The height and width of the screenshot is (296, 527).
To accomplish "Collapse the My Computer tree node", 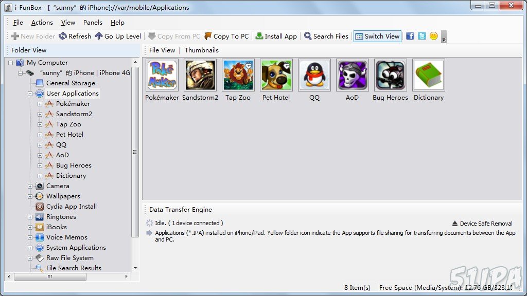I will pos(10,63).
